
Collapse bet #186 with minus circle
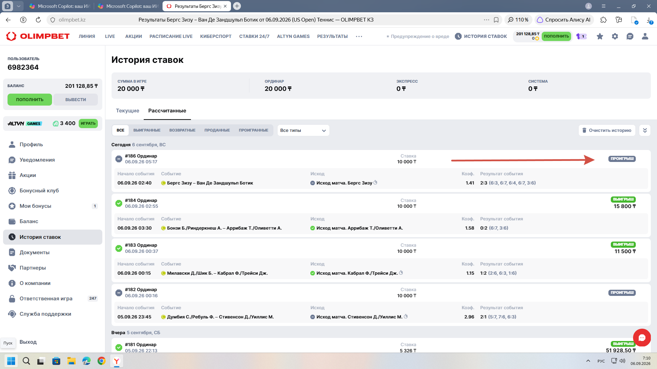[119, 159]
